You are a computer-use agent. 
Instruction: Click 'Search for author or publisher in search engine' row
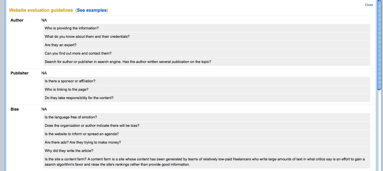(207, 62)
